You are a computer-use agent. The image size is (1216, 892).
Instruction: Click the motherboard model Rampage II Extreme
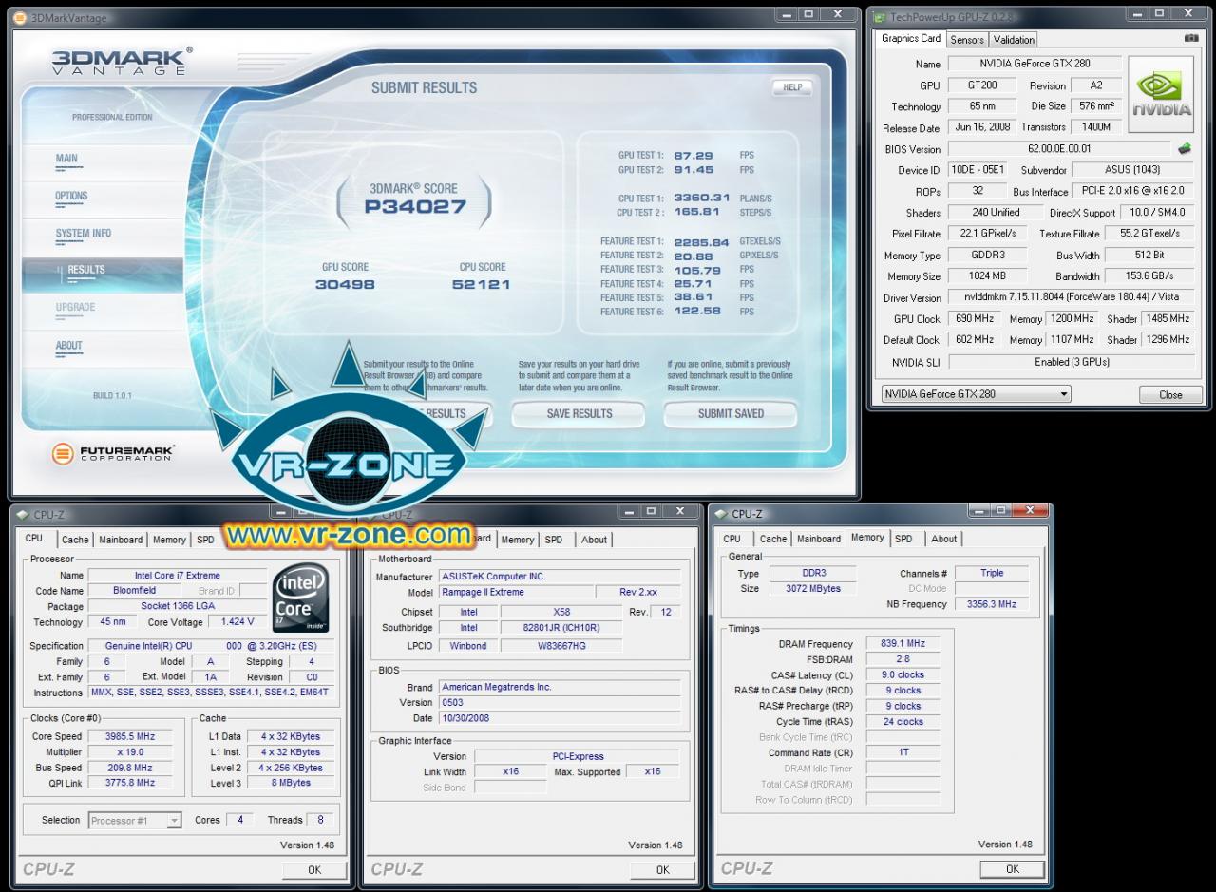point(514,593)
